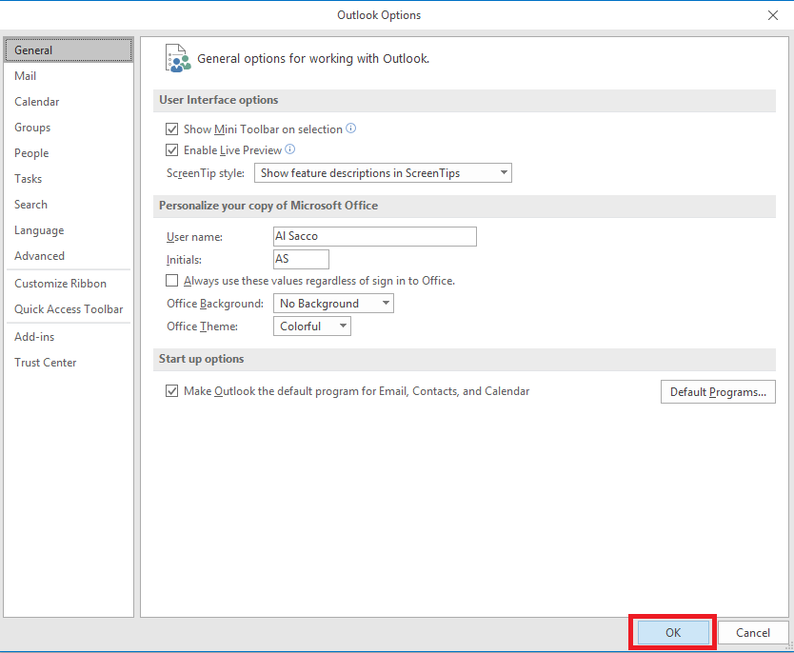This screenshot has width=794, height=653.
Task: Open the Office Background dropdown
Action: point(387,303)
